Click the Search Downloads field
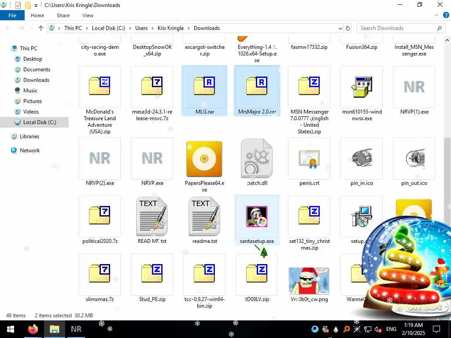This screenshot has width=451, height=338. point(401,28)
